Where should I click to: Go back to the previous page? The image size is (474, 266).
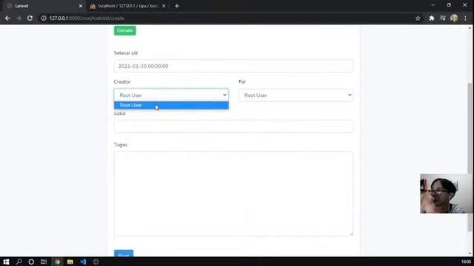[7, 18]
